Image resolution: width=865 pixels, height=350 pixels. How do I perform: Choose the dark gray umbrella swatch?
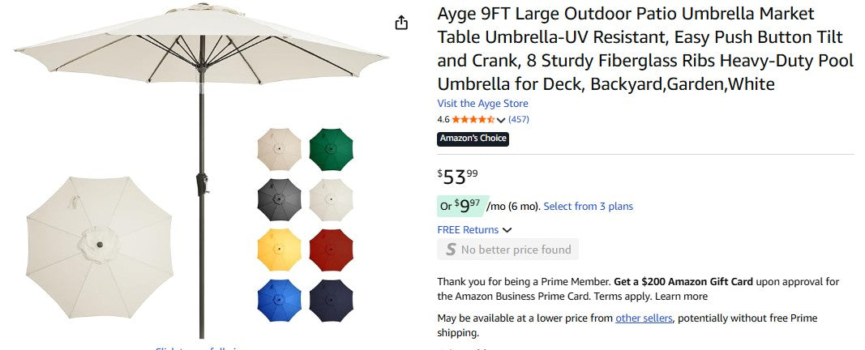(x=279, y=199)
